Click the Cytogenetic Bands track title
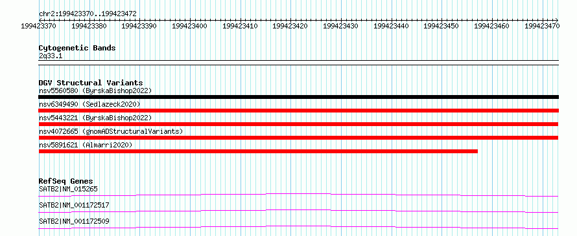This screenshot has width=577, height=236. [77, 48]
